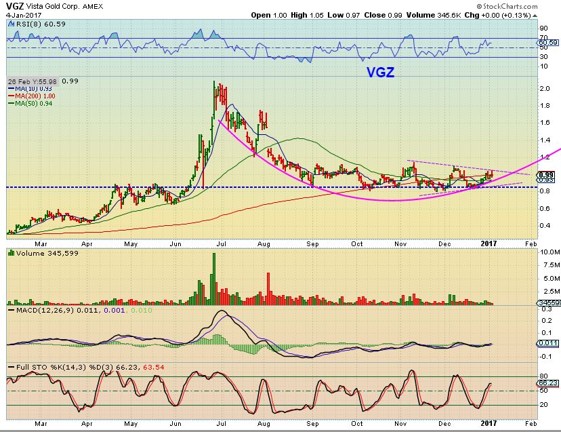
Task: Click the 5.0M volume axis label
Action: click(x=552, y=278)
